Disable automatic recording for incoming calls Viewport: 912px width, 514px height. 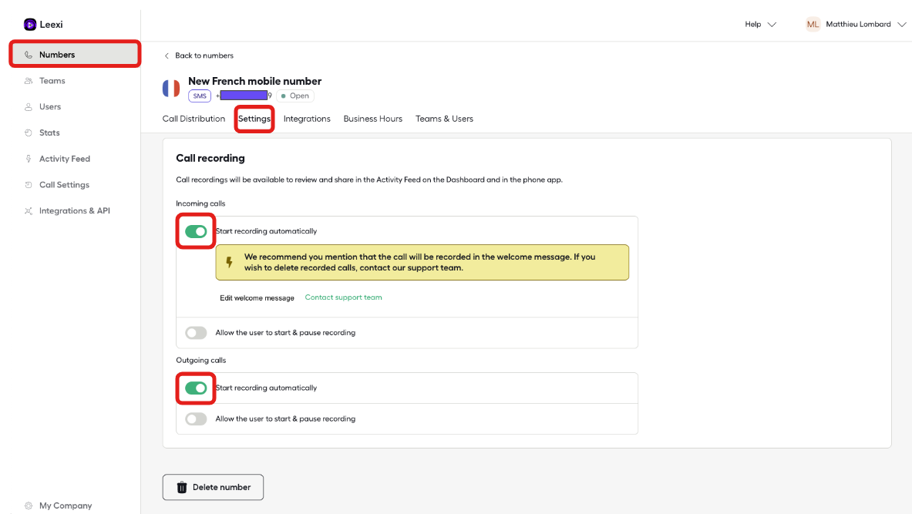click(196, 231)
